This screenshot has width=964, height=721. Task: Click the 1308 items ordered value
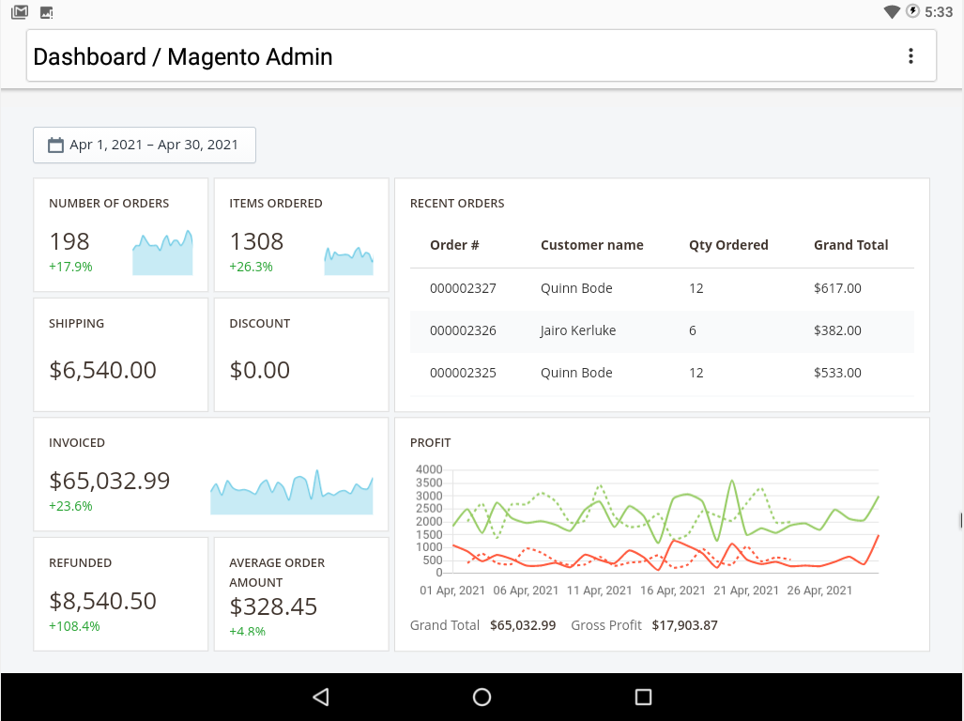[256, 241]
